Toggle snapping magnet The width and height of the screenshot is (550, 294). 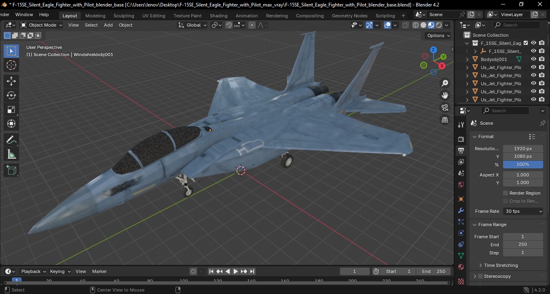(229, 25)
